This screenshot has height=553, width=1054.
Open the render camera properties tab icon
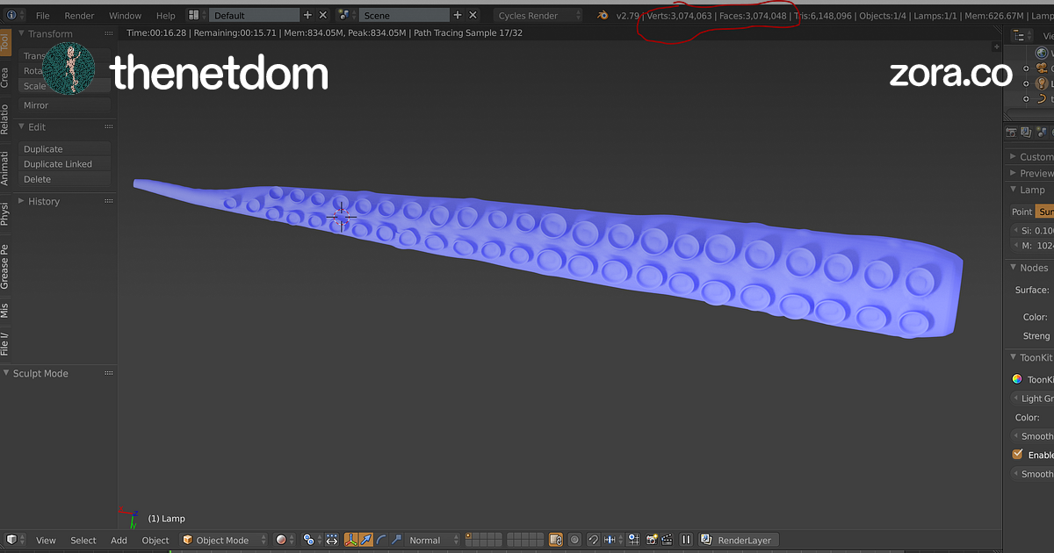(1011, 133)
